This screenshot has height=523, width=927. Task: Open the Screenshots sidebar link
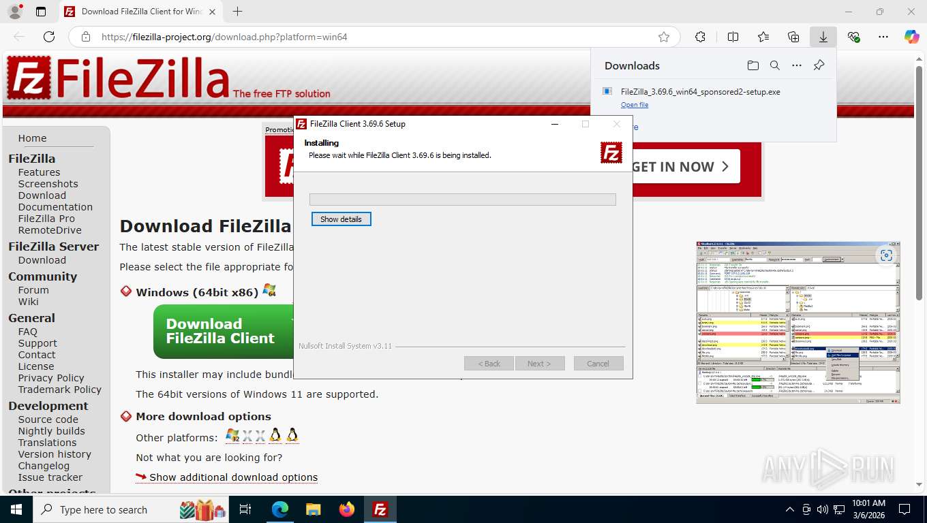pyautogui.click(x=48, y=184)
